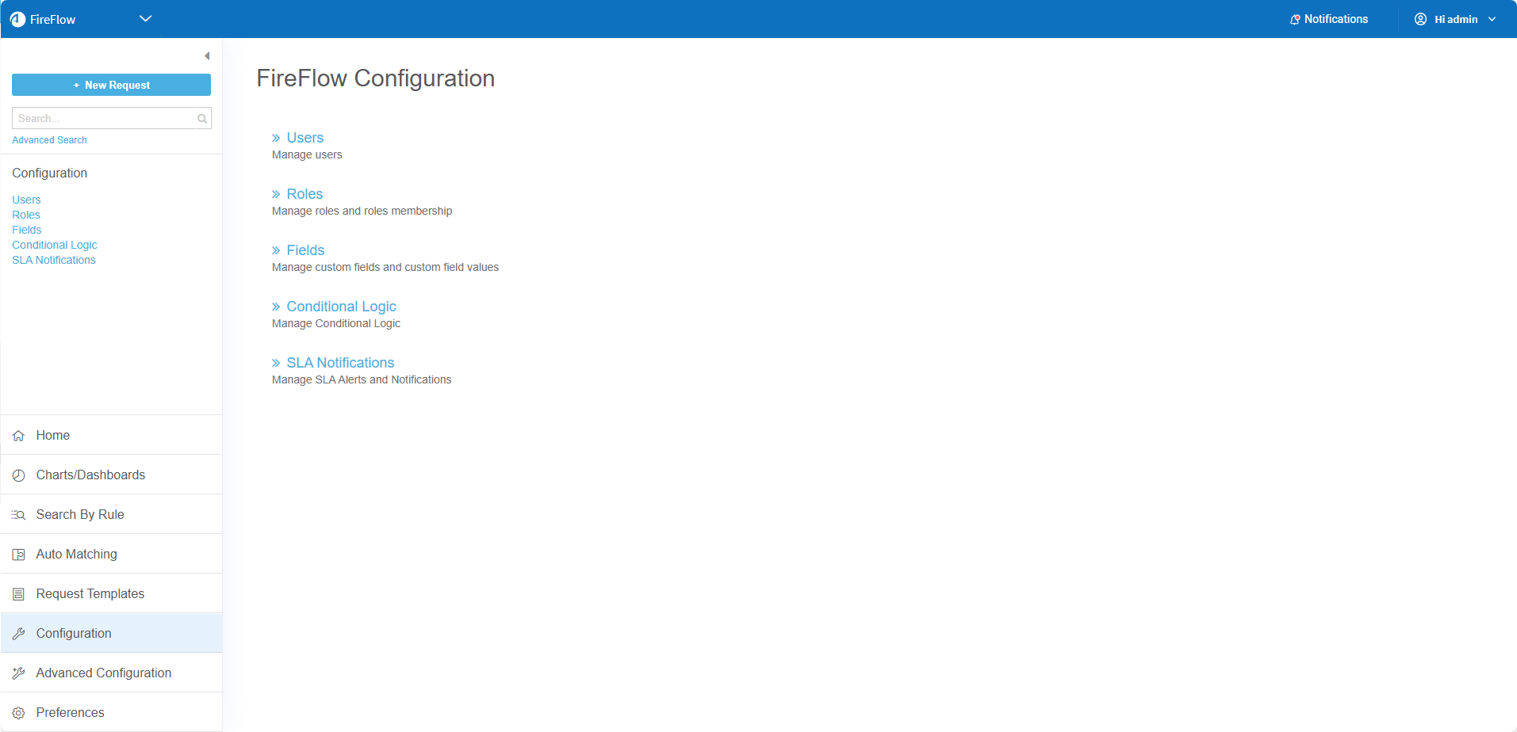Focus the Search input field

pyautogui.click(x=103, y=119)
